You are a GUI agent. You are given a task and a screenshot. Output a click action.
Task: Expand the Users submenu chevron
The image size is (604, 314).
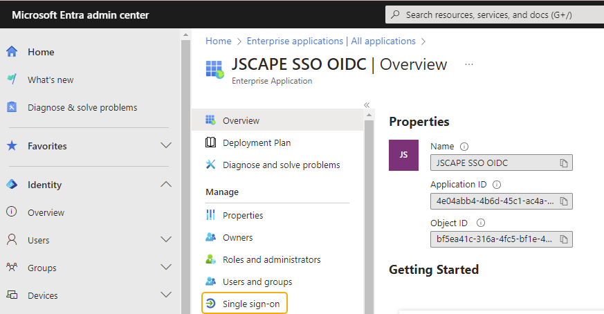[166, 239]
